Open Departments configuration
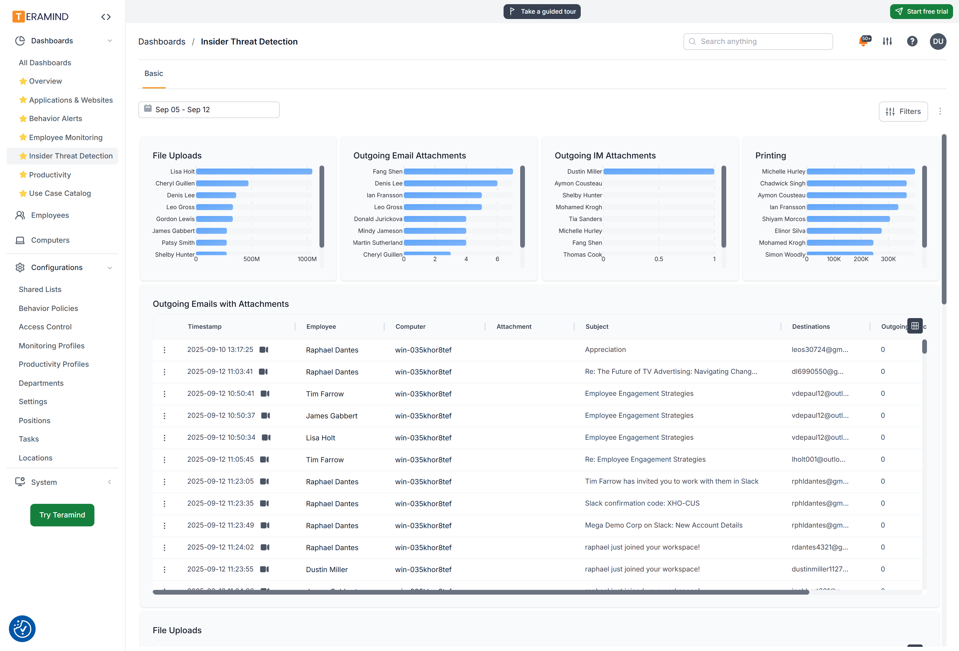The image size is (959, 651). click(x=41, y=383)
